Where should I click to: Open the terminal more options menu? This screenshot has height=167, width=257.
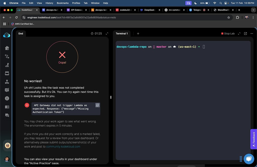(x=252, y=34)
